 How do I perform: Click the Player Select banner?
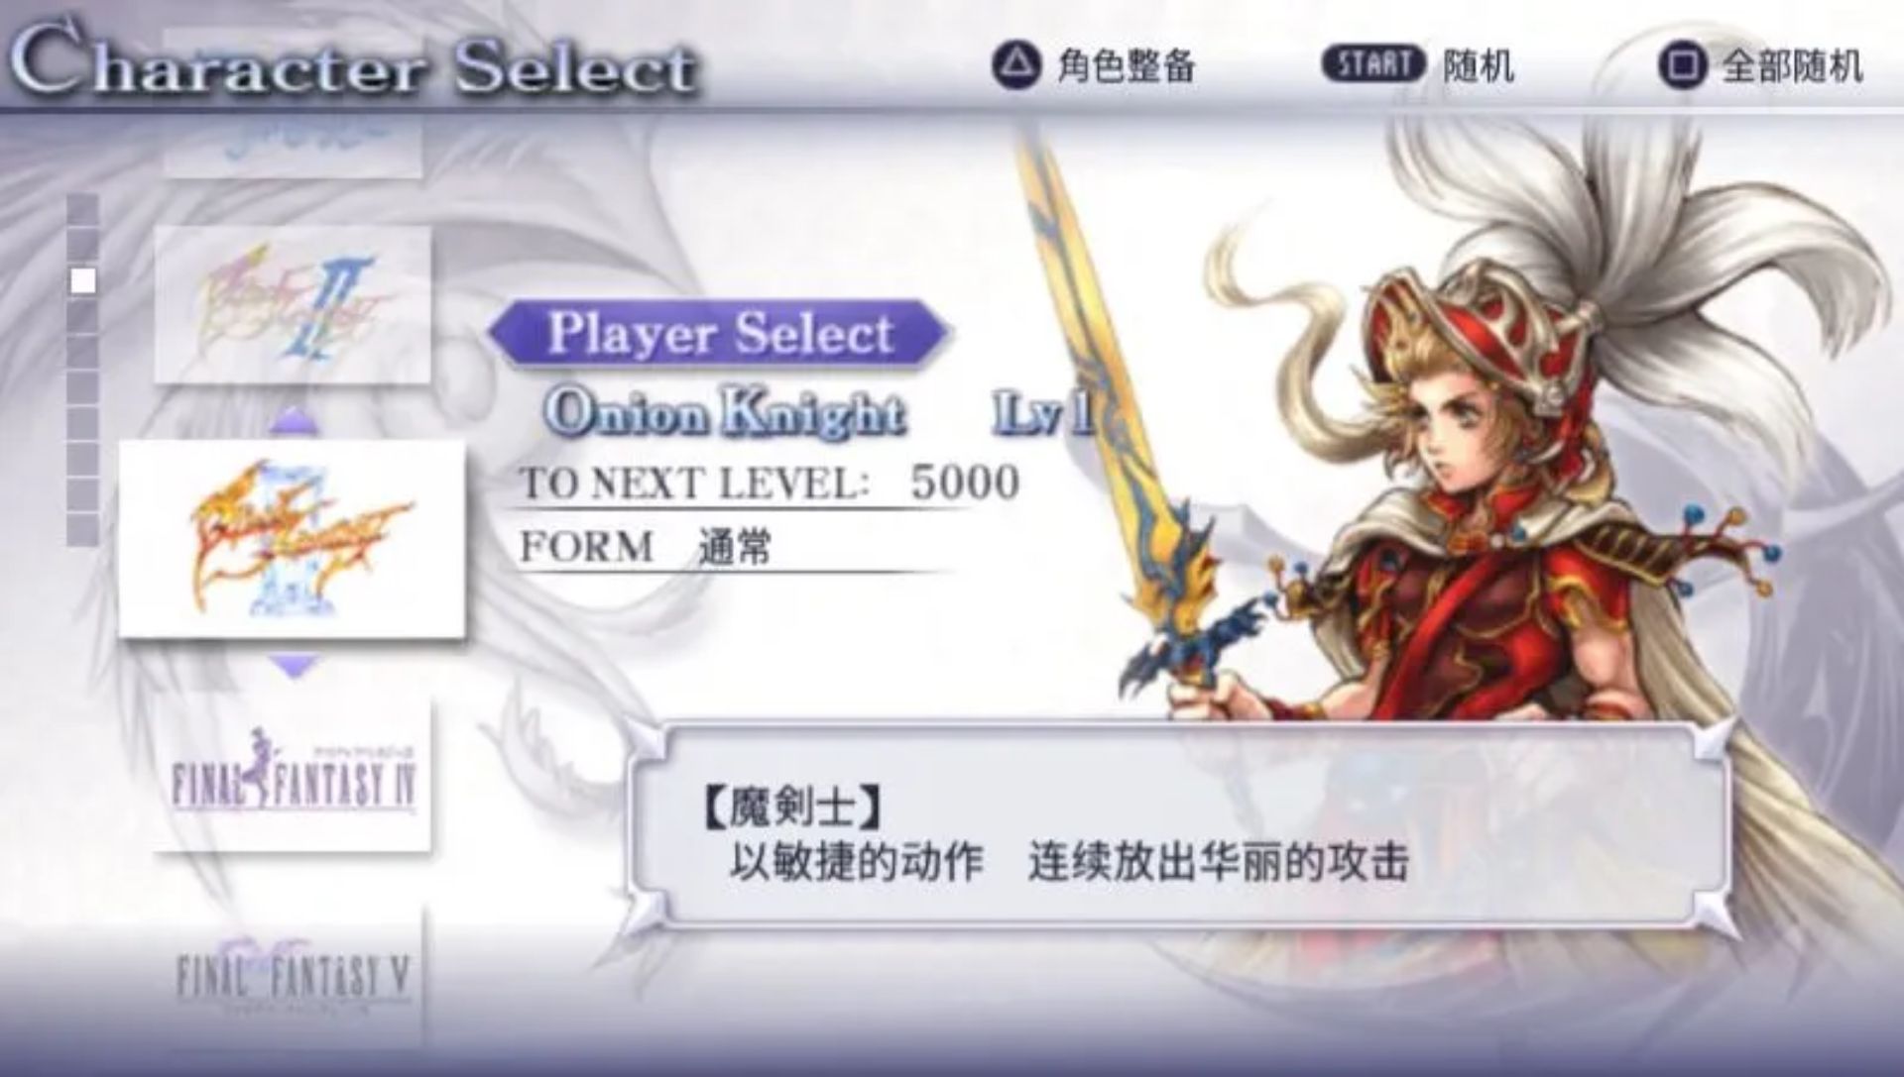point(720,332)
